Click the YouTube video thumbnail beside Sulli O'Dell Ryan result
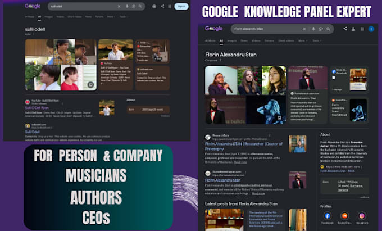Viewport: 382px width, 231px height. coord(107,108)
